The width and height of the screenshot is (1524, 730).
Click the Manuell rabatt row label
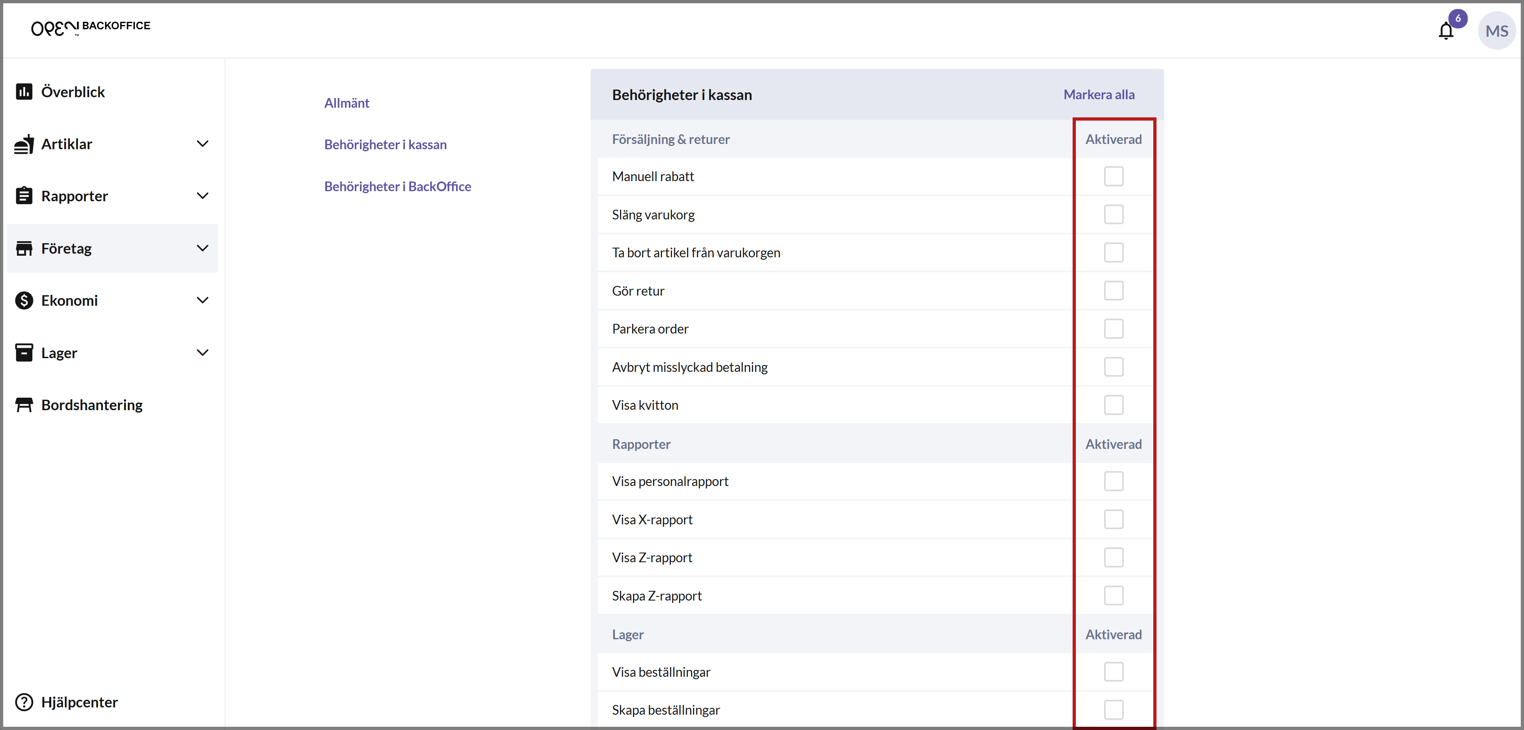(x=653, y=176)
